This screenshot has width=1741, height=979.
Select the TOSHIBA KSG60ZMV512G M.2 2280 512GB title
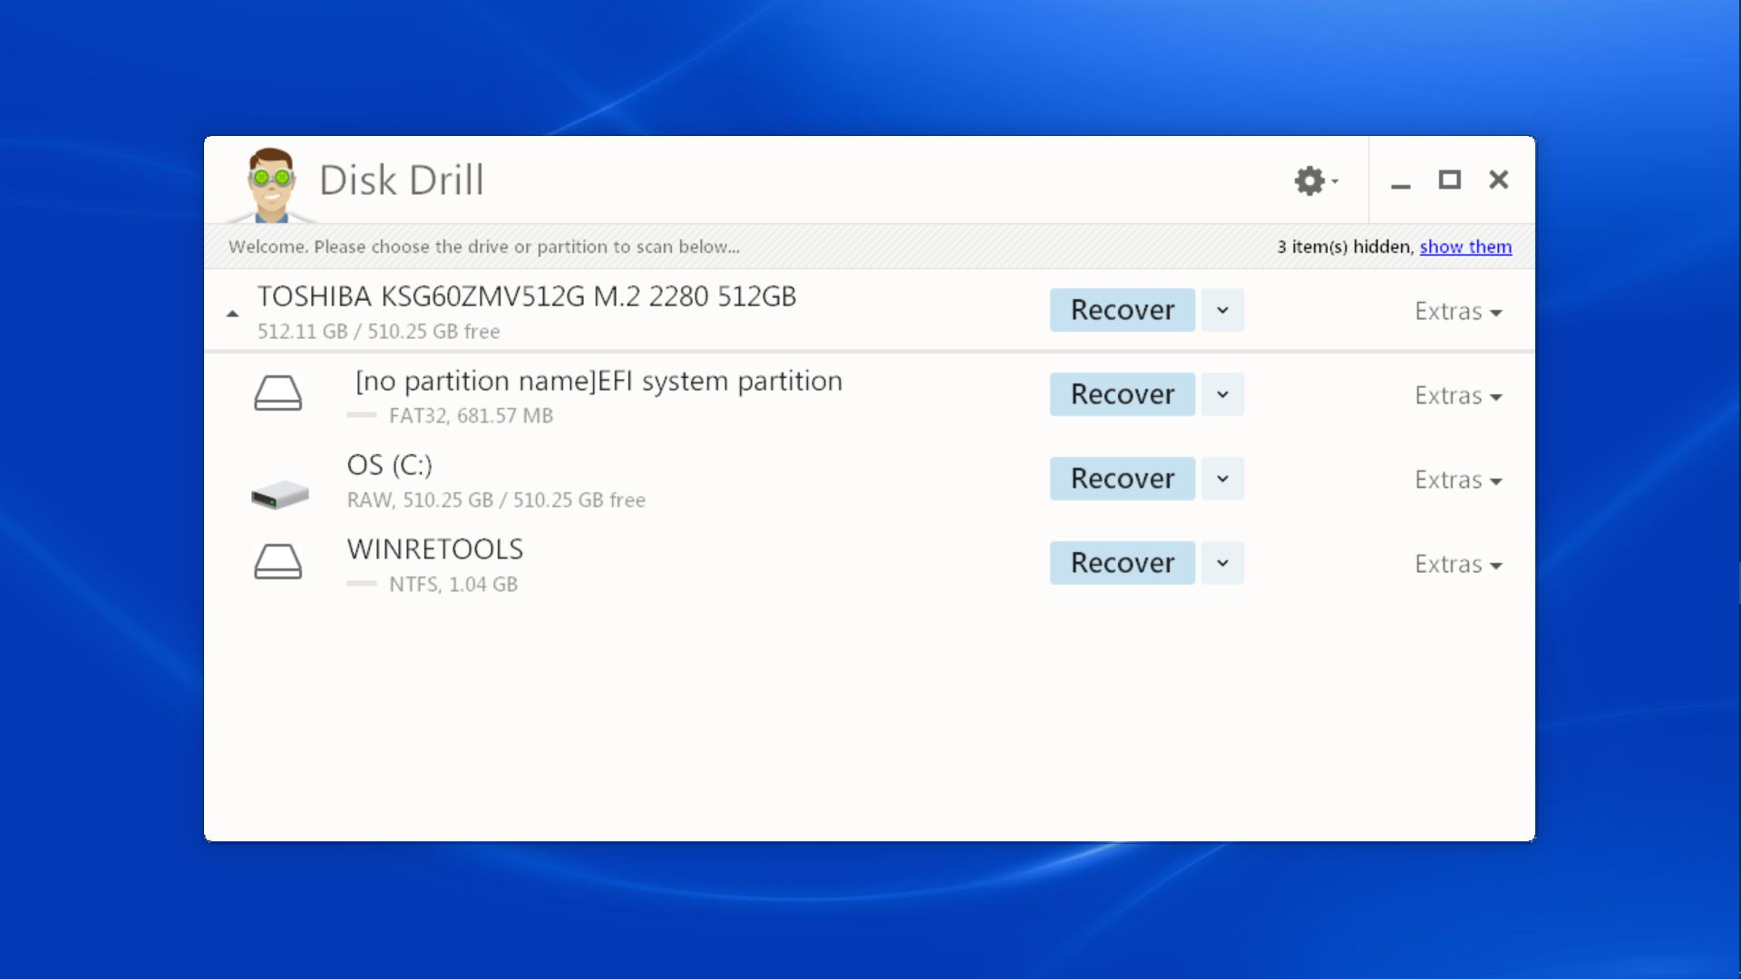coord(527,296)
